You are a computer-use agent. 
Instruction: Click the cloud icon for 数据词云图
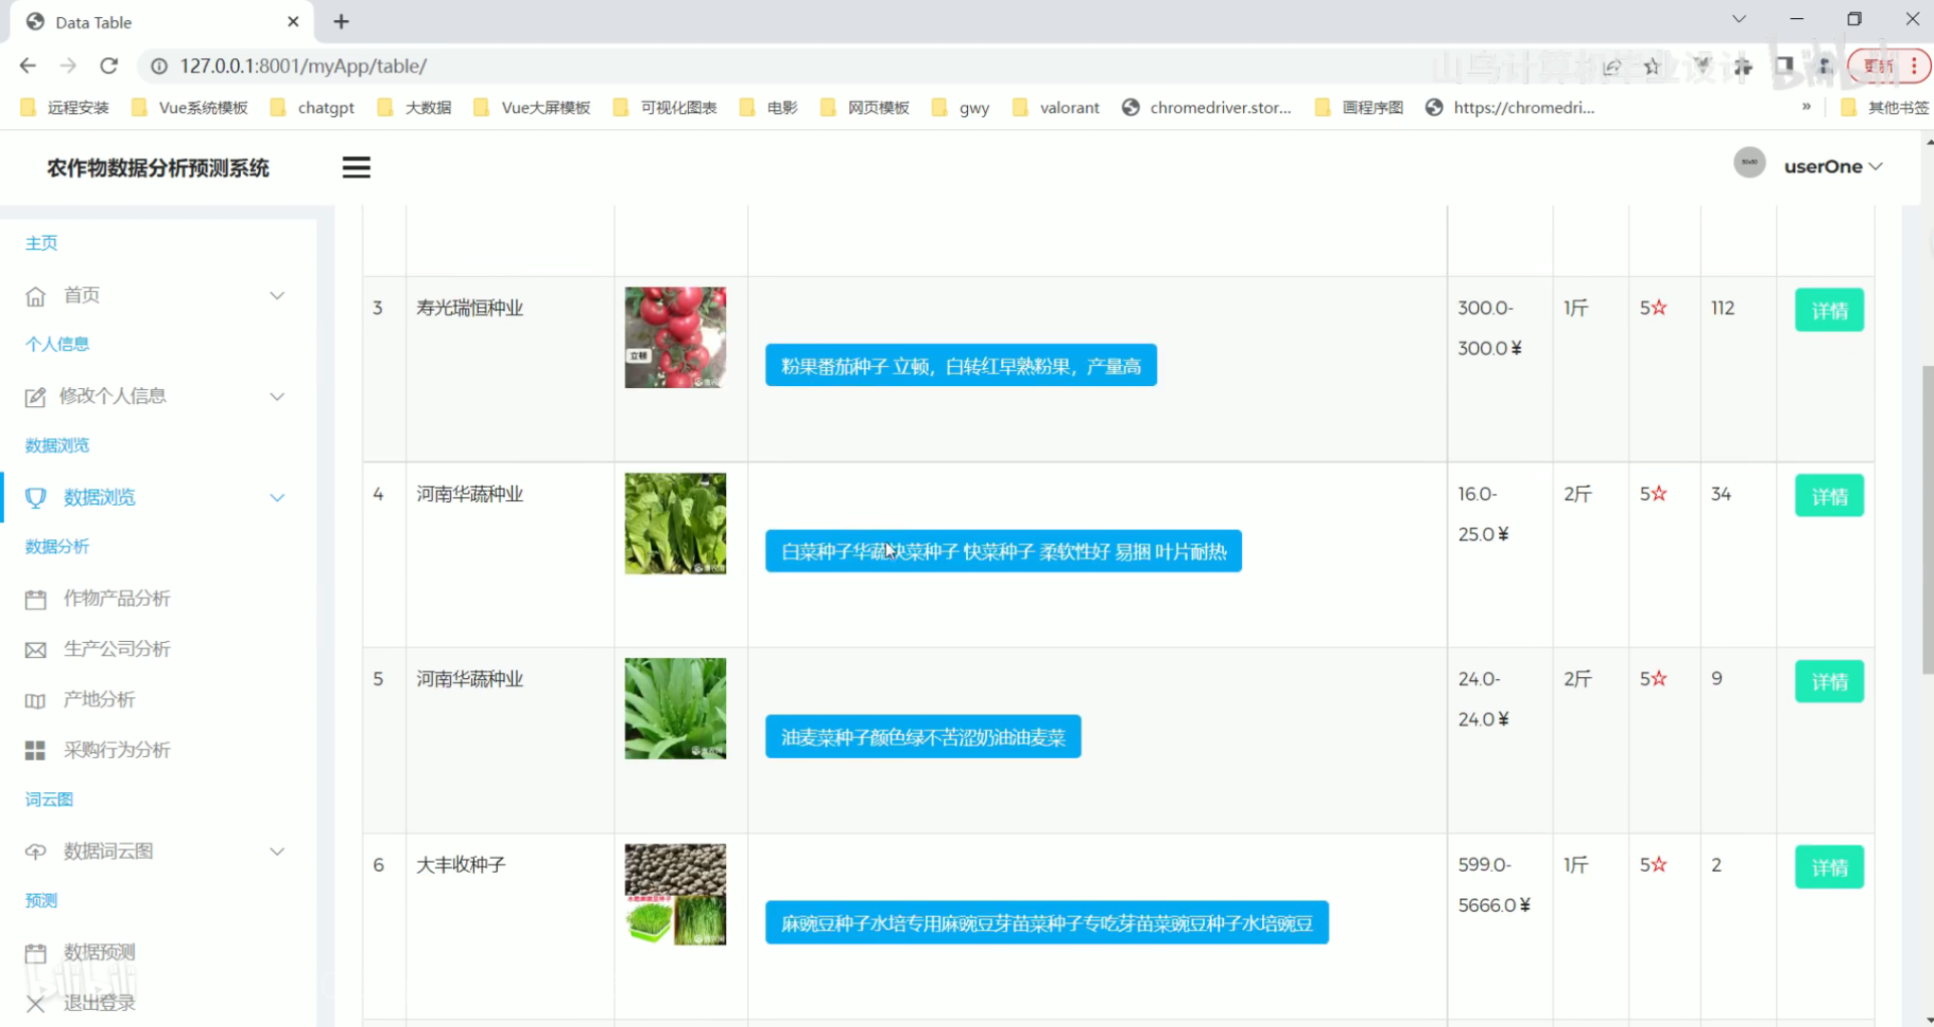35,852
